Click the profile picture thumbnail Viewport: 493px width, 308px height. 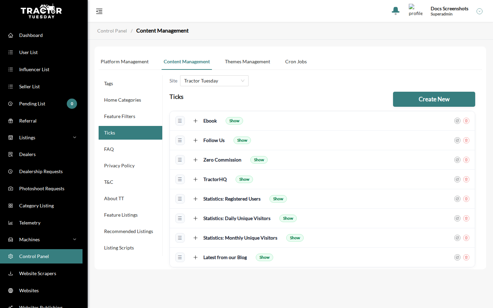click(416, 10)
